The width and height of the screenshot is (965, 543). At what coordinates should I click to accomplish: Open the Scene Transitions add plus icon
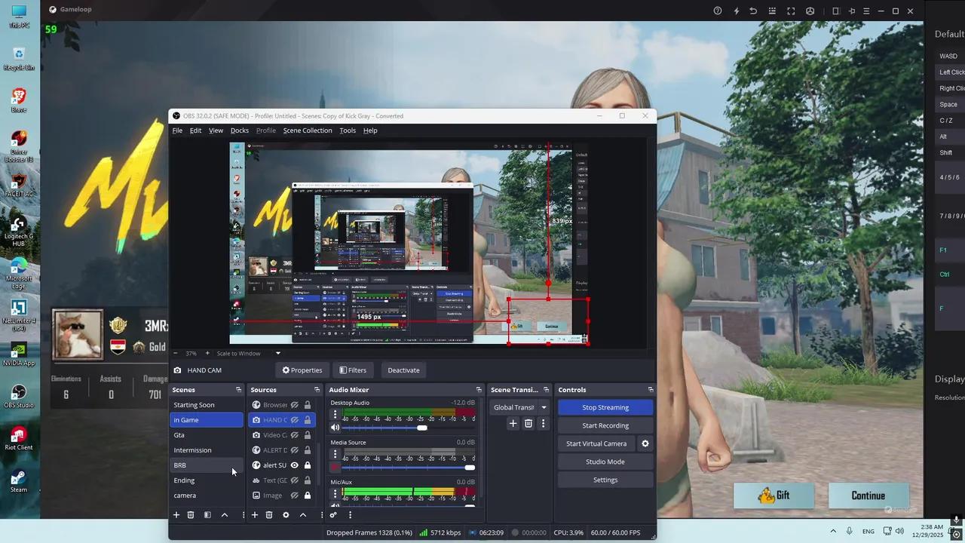tap(513, 423)
